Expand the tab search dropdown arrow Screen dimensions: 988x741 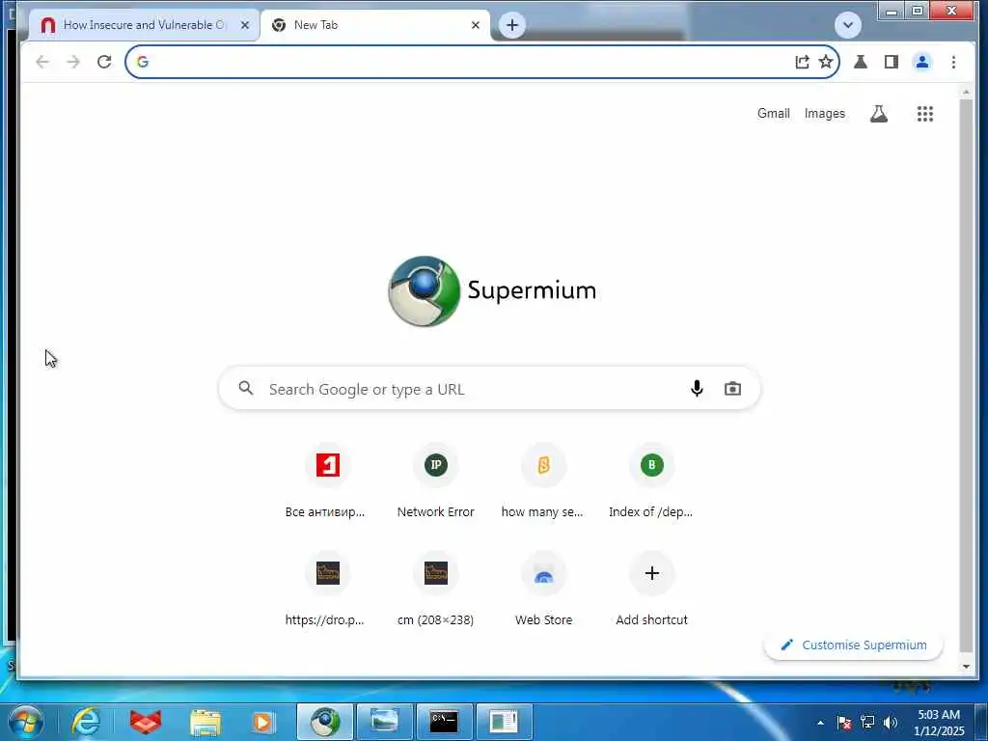pyautogui.click(x=847, y=25)
